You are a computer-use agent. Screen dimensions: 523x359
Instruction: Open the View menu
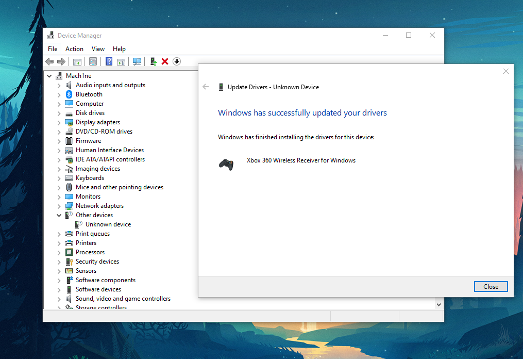[98, 49]
